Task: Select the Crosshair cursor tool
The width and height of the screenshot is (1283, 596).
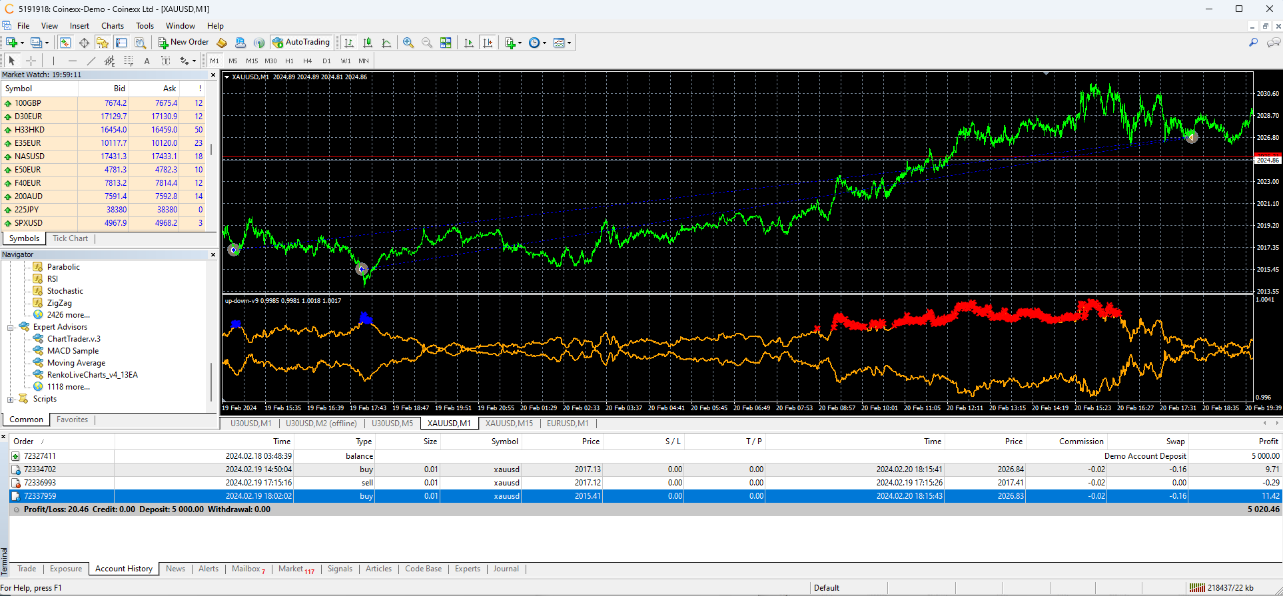Action: (31, 61)
